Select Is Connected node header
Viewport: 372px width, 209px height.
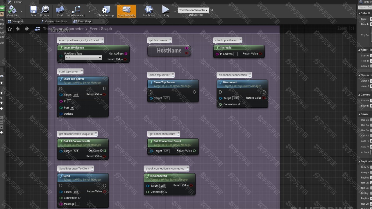[170, 177]
